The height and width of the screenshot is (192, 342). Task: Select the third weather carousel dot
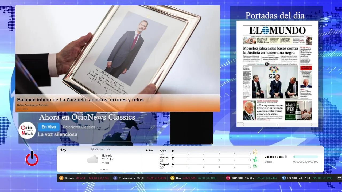pyautogui.click(x=107, y=169)
